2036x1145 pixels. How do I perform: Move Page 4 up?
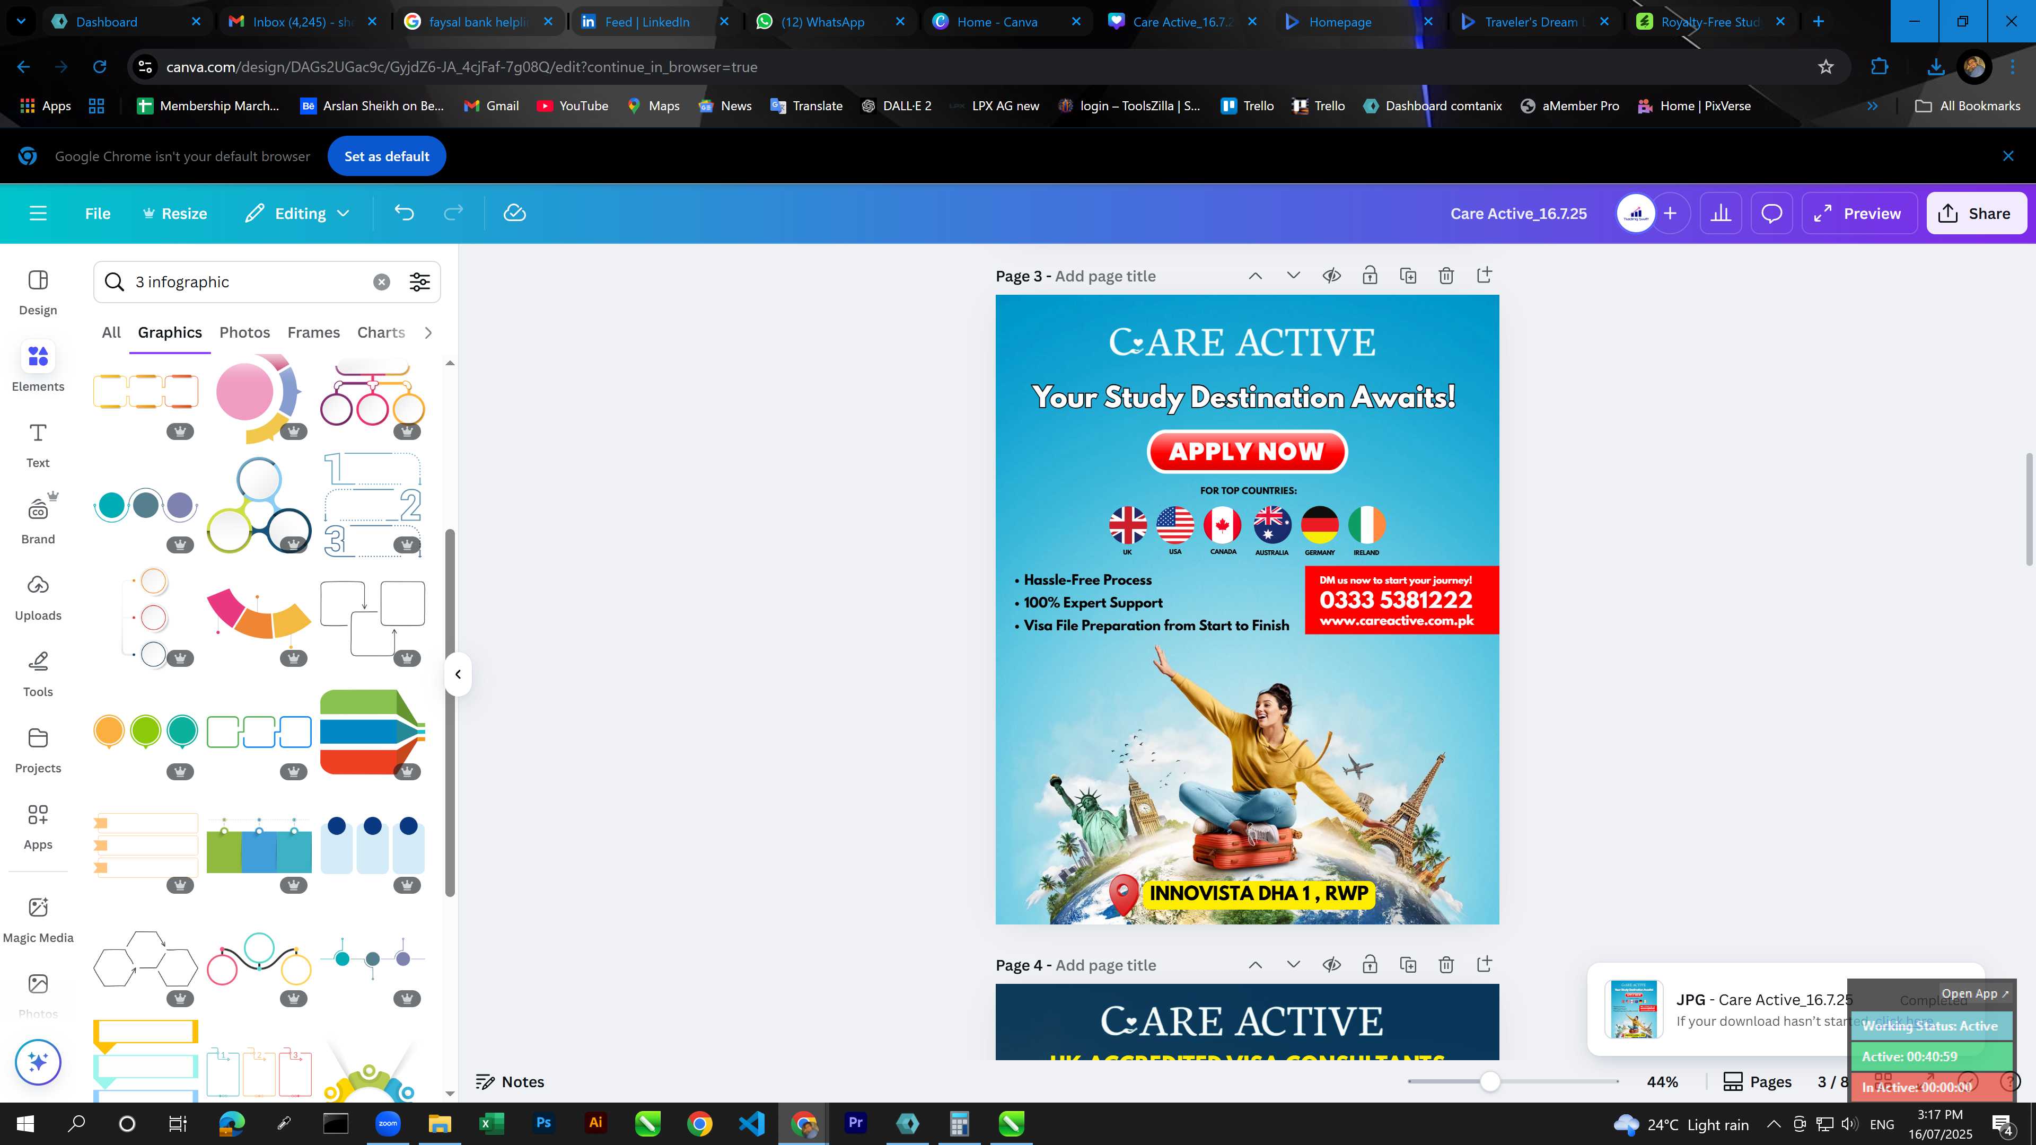(x=1255, y=965)
